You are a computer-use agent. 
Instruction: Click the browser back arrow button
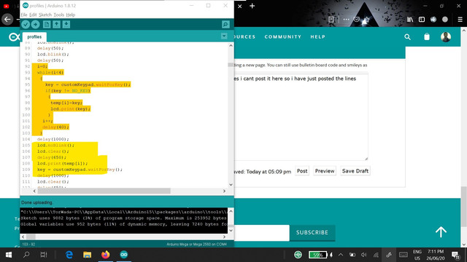(x=7, y=20)
